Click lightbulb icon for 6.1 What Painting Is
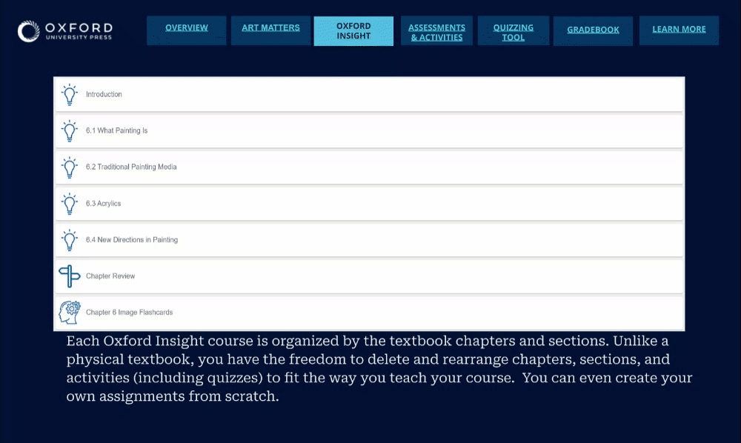Screen dimensions: 741x443 [69, 131]
